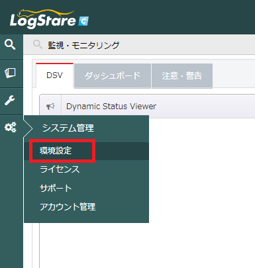Screen dimensions: 255x268
Task: Open the wrench settings sidebar icon
Action: tap(10, 101)
